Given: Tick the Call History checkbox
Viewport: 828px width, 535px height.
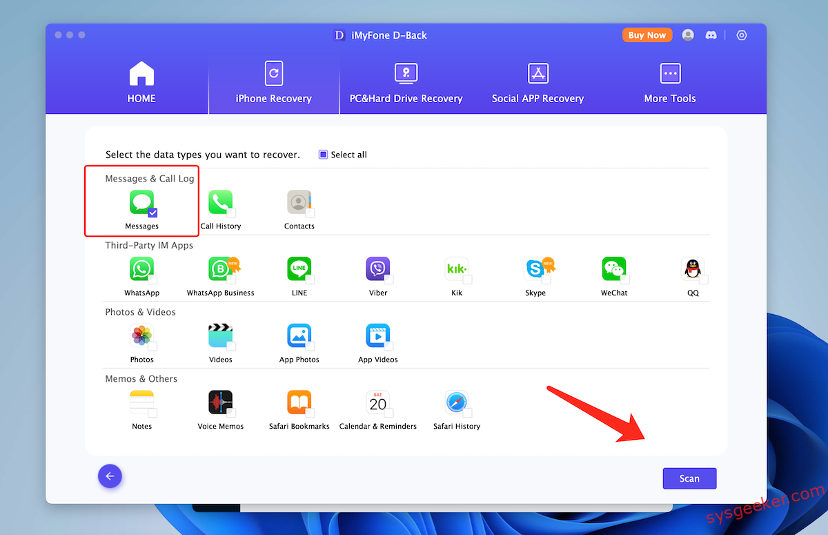Looking at the screenshot, I should point(231,213).
